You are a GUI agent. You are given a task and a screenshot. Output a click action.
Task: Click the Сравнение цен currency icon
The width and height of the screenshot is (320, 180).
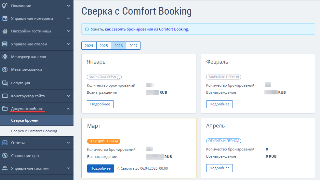click(x=5, y=156)
